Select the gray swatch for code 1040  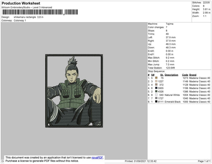click(x=156, y=98)
